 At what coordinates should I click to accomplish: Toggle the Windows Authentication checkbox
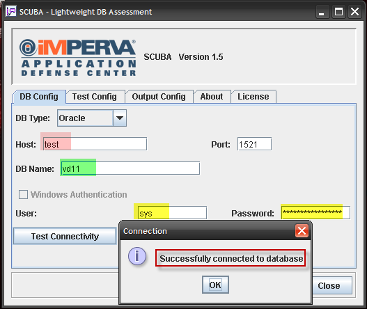click(23, 194)
